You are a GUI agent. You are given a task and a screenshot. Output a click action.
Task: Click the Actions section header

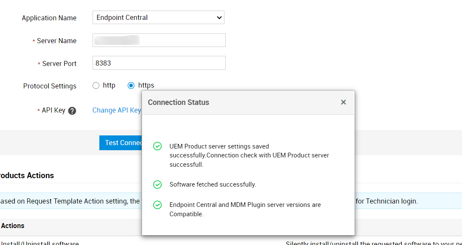13,226
